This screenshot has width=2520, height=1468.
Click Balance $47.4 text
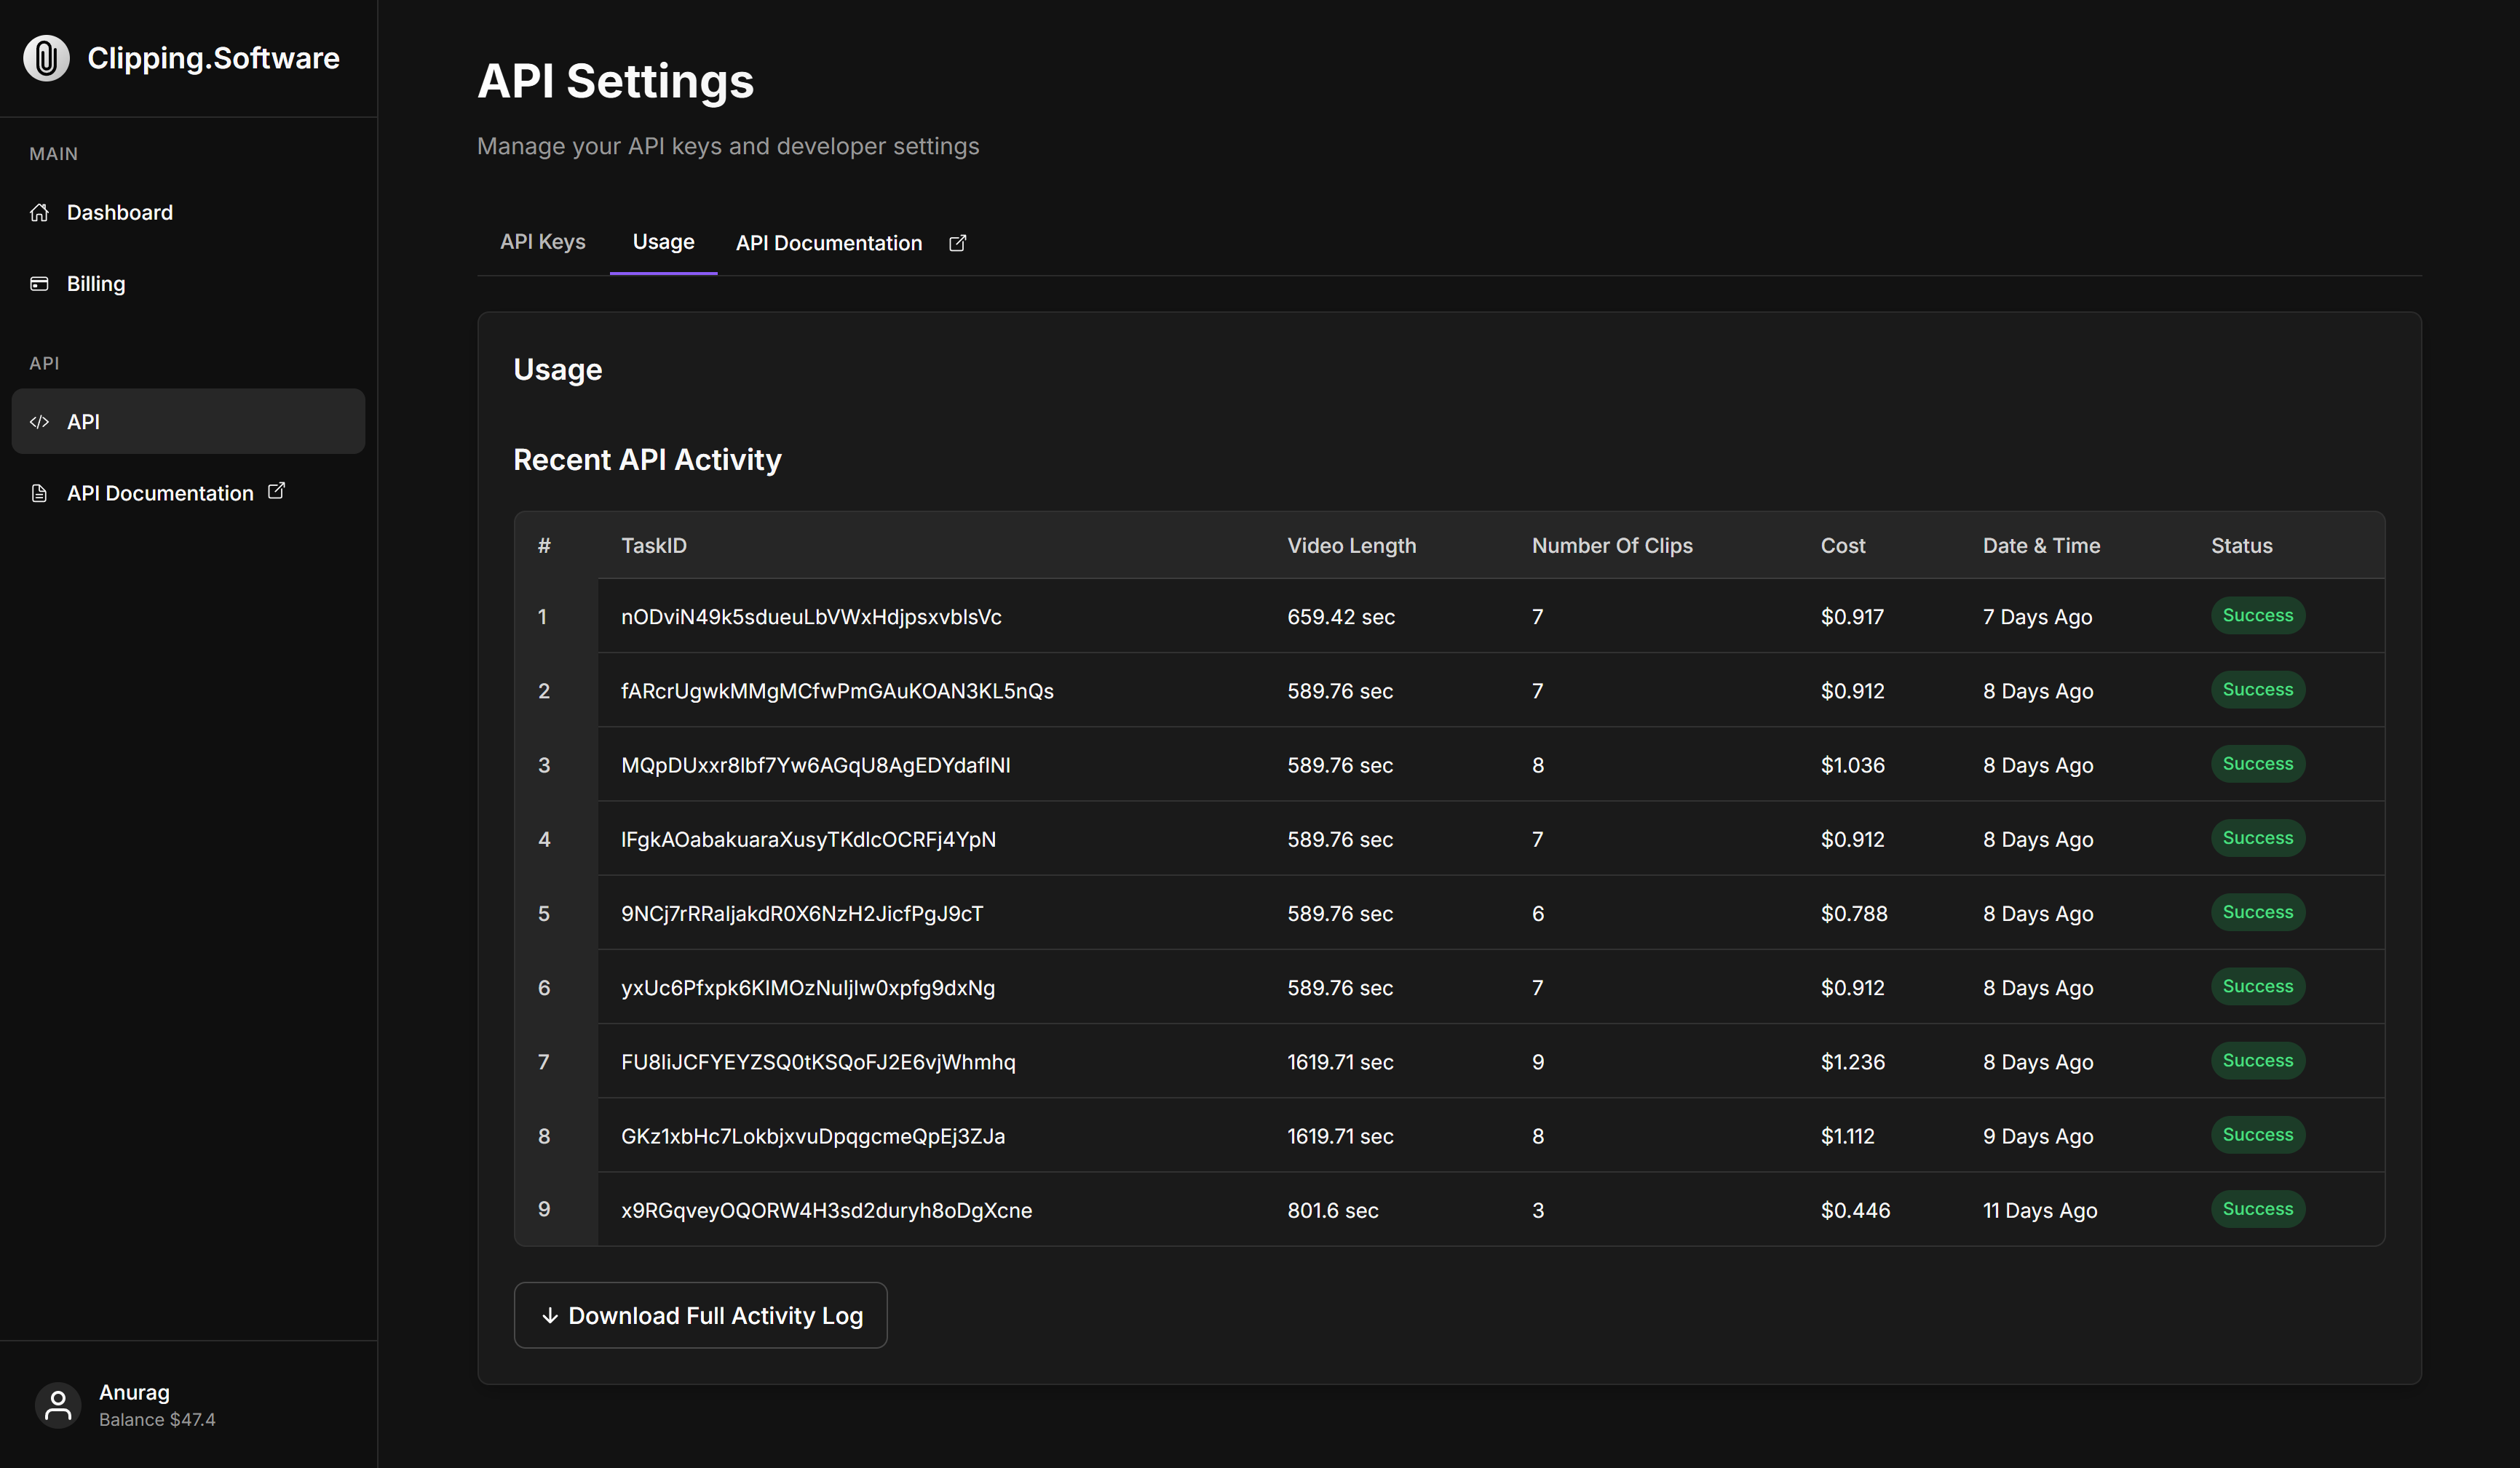pos(157,1419)
